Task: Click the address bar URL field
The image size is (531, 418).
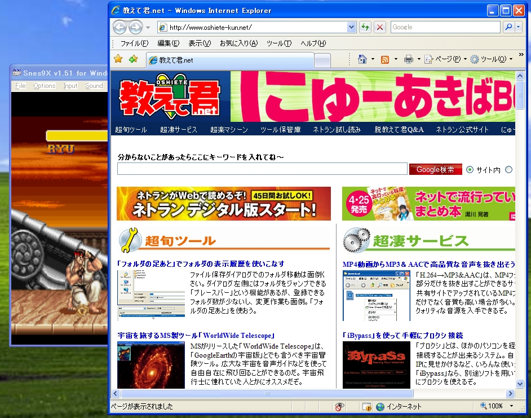Action: click(253, 27)
